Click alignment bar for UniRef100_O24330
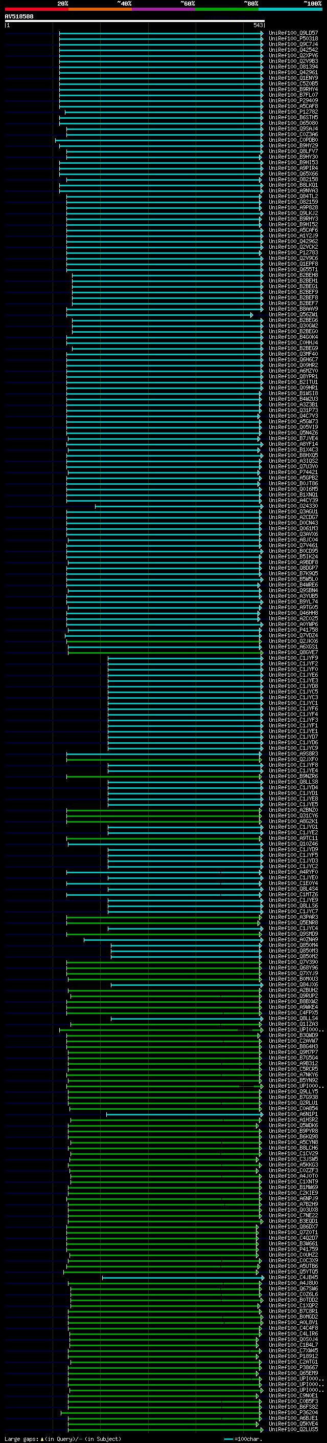Image resolution: width=327 pixels, height=1443 pixels. coord(178,506)
